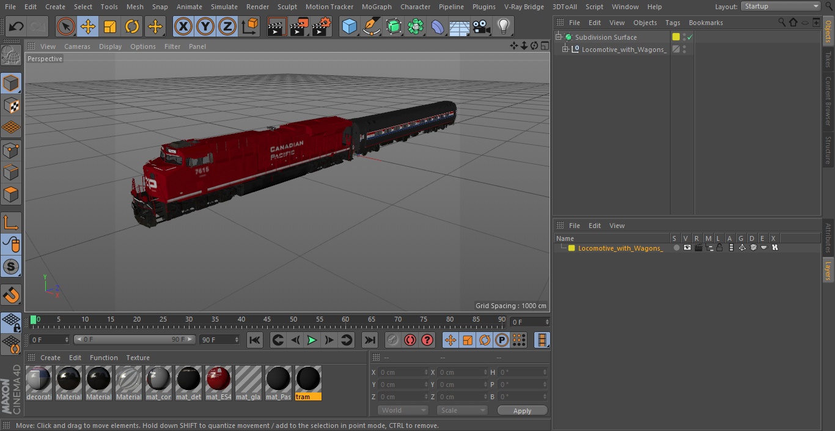Screen dimensions: 835x431
Task: Enable Texture mode checkered cube
Action: [11, 105]
